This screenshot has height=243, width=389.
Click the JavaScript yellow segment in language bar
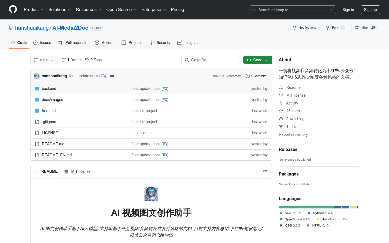click(x=353, y=207)
